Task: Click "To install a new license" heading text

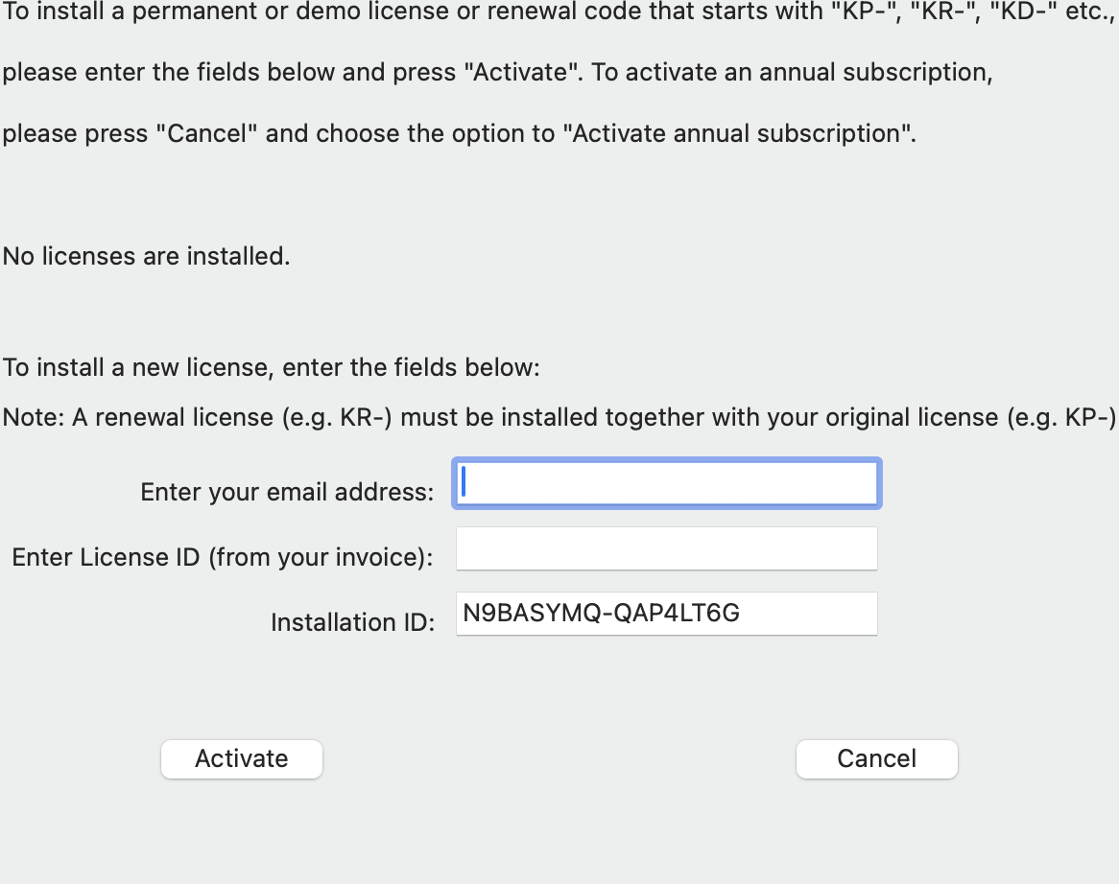Action: pyautogui.click(x=272, y=367)
